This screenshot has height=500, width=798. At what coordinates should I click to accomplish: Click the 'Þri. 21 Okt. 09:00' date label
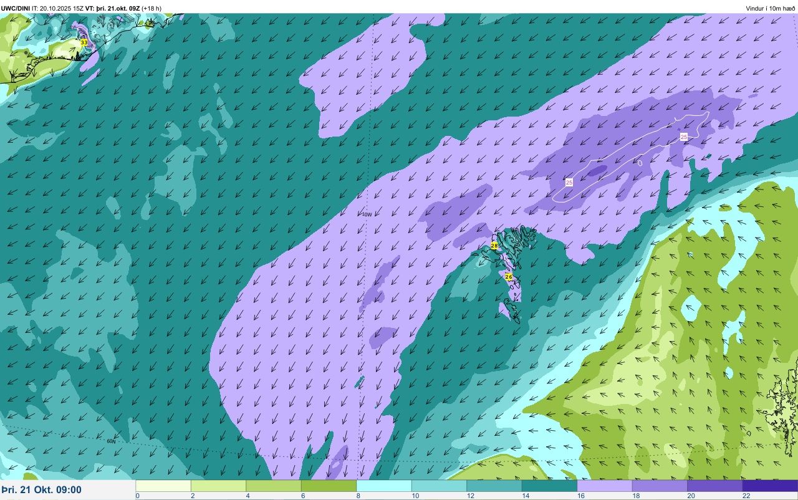click(41, 489)
